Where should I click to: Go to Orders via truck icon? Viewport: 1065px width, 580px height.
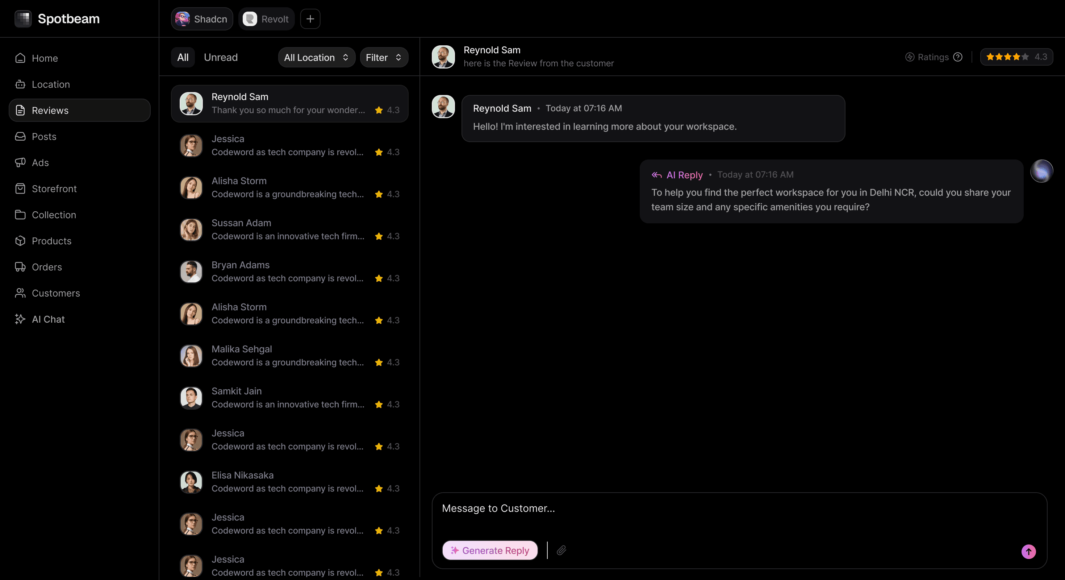(x=20, y=267)
